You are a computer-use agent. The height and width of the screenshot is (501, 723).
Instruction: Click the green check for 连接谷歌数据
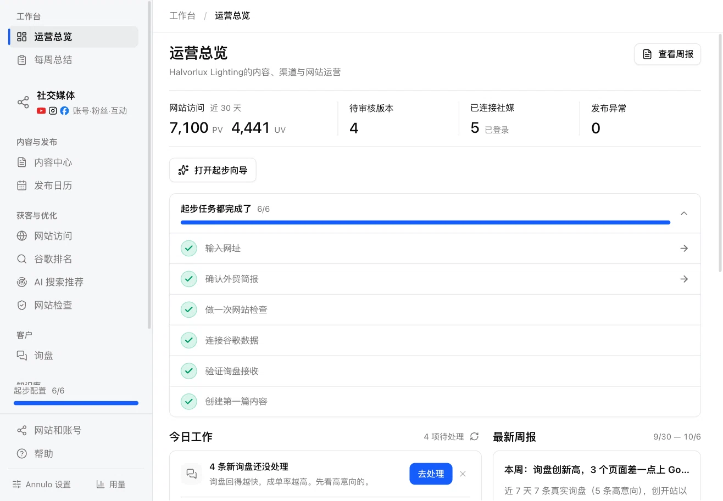click(x=189, y=341)
